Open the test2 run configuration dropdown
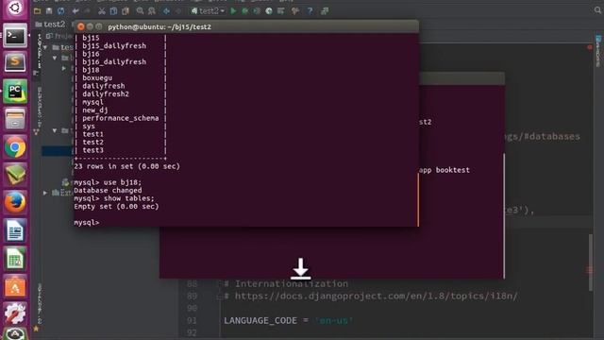This screenshot has width=604, height=340. pyautogui.click(x=208, y=11)
